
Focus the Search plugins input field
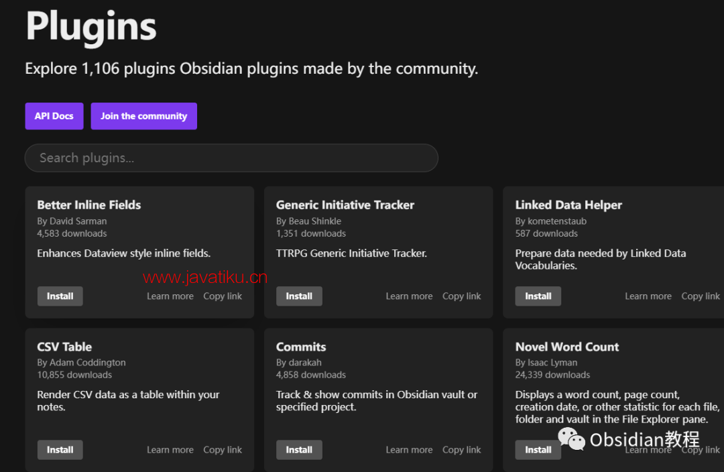[x=231, y=158]
